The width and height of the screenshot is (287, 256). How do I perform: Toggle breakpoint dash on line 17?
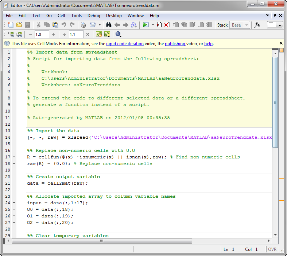(14, 157)
